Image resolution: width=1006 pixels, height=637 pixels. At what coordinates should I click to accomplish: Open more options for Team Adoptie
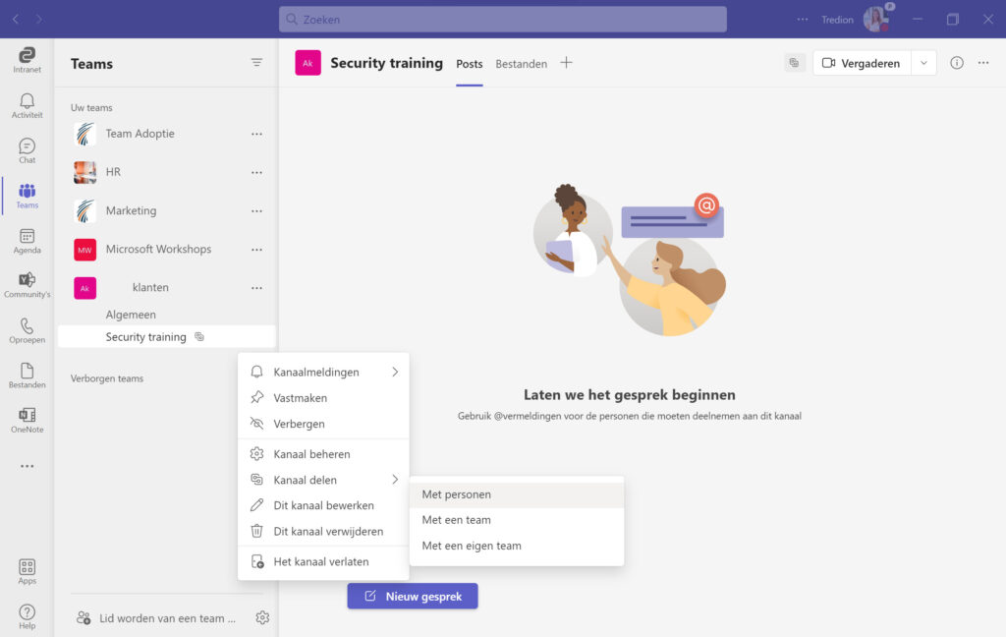tap(256, 134)
